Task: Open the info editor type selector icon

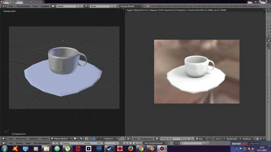Action: point(4,6)
